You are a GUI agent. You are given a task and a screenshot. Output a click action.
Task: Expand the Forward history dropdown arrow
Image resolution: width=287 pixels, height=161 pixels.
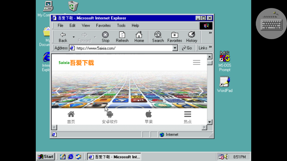tap(95, 37)
